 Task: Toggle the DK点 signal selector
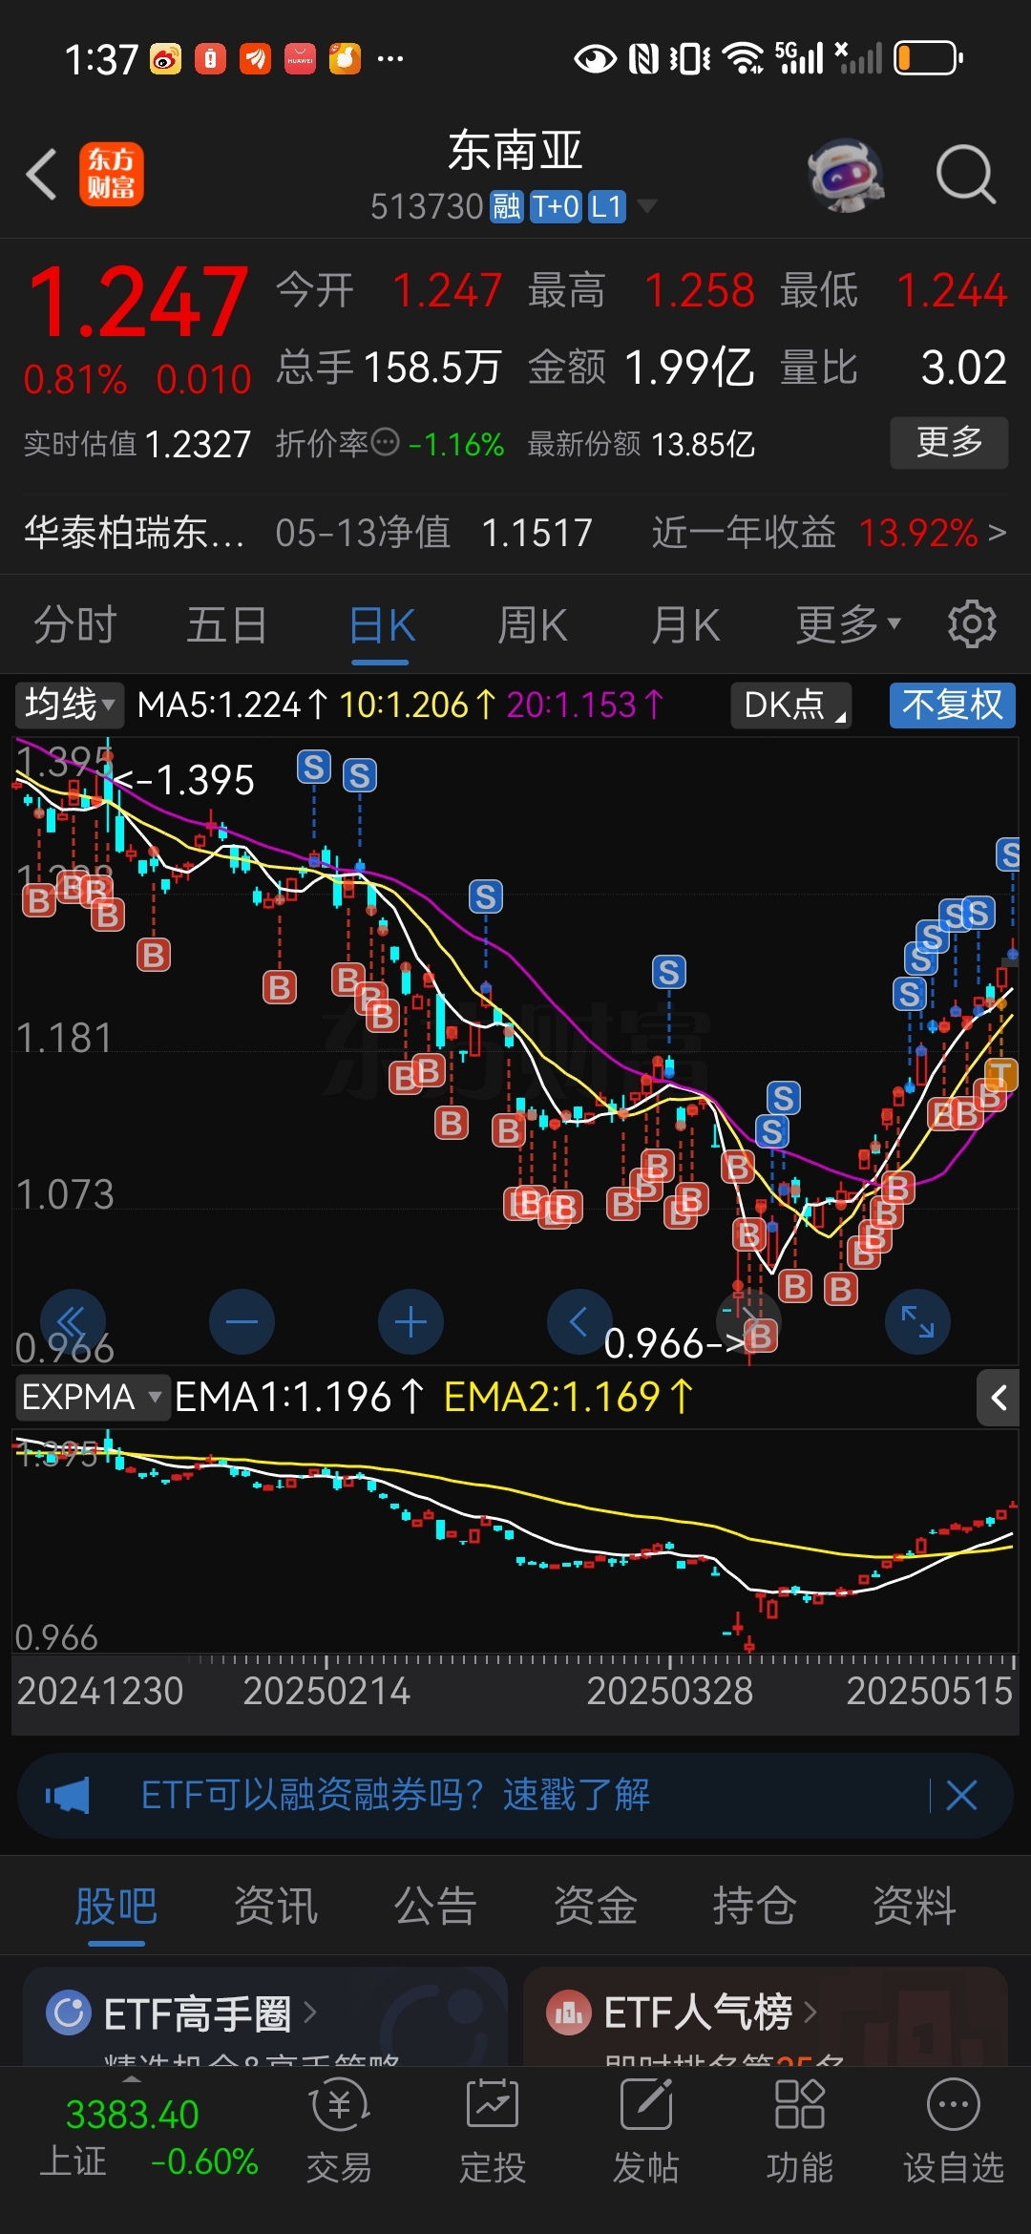click(x=791, y=706)
